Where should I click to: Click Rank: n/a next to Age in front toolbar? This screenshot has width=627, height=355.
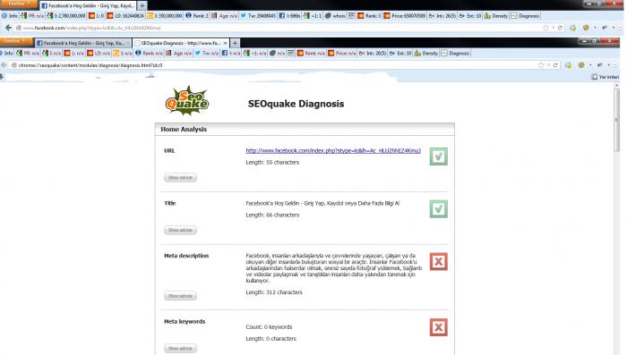[x=149, y=53]
